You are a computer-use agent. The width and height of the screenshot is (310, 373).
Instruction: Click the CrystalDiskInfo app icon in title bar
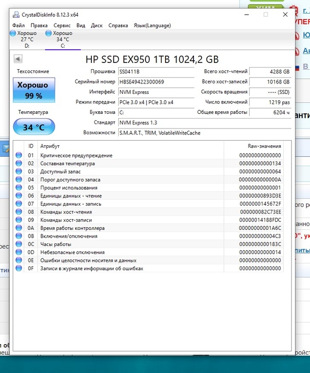tap(16, 15)
